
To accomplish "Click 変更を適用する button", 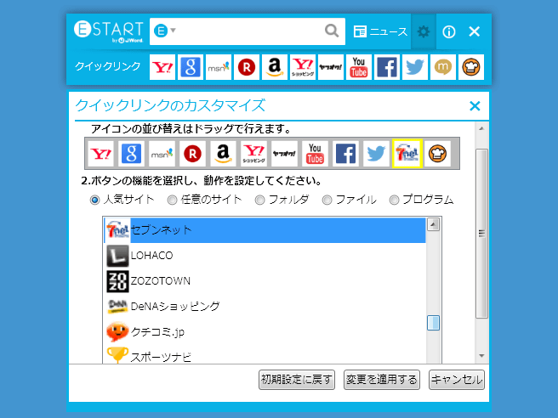I will click(x=382, y=380).
